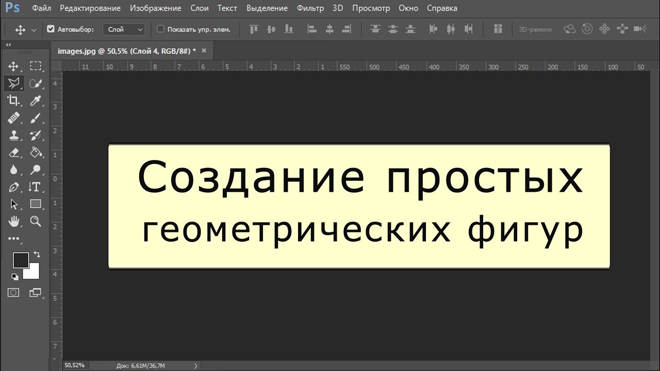This screenshot has width=660, height=371.
Task: Select the Eyedropper tool
Action: [x=36, y=100]
